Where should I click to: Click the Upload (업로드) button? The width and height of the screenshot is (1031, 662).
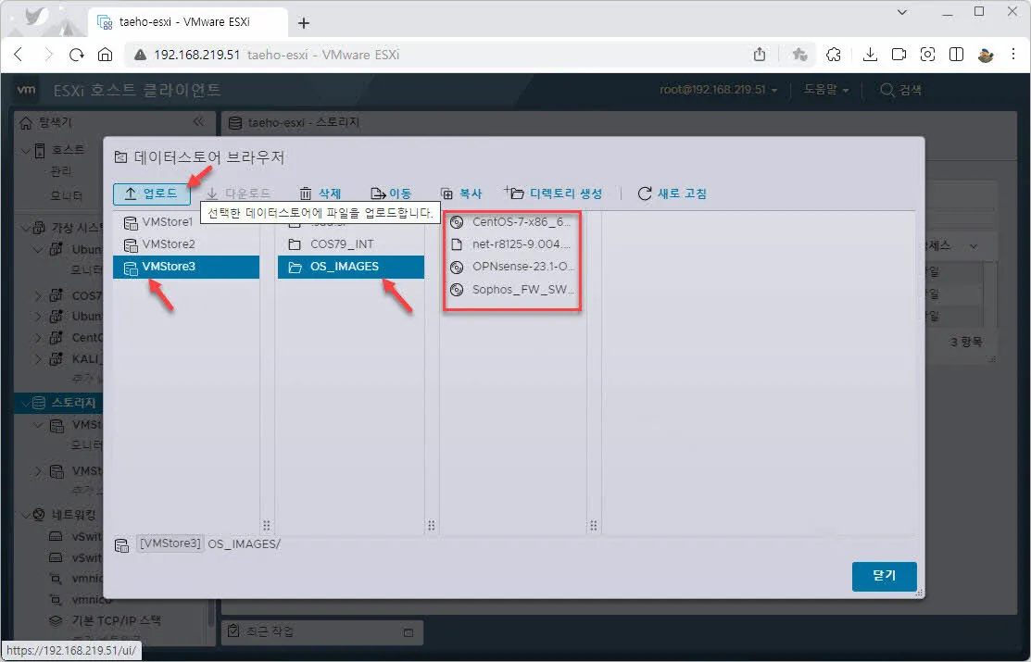(151, 194)
